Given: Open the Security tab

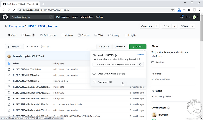Looking at the screenshot, I should click(x=114, y=35).
